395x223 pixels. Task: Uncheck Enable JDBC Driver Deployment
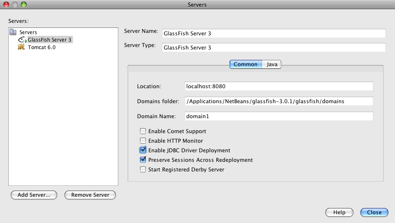(143, 150)
